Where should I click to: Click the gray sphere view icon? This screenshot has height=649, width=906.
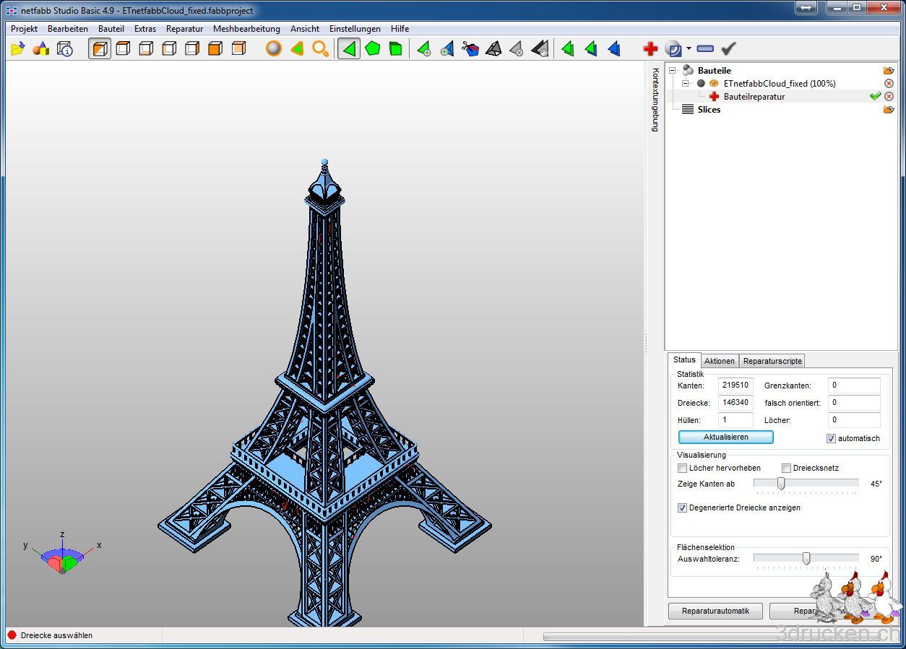tap(273, 48)
